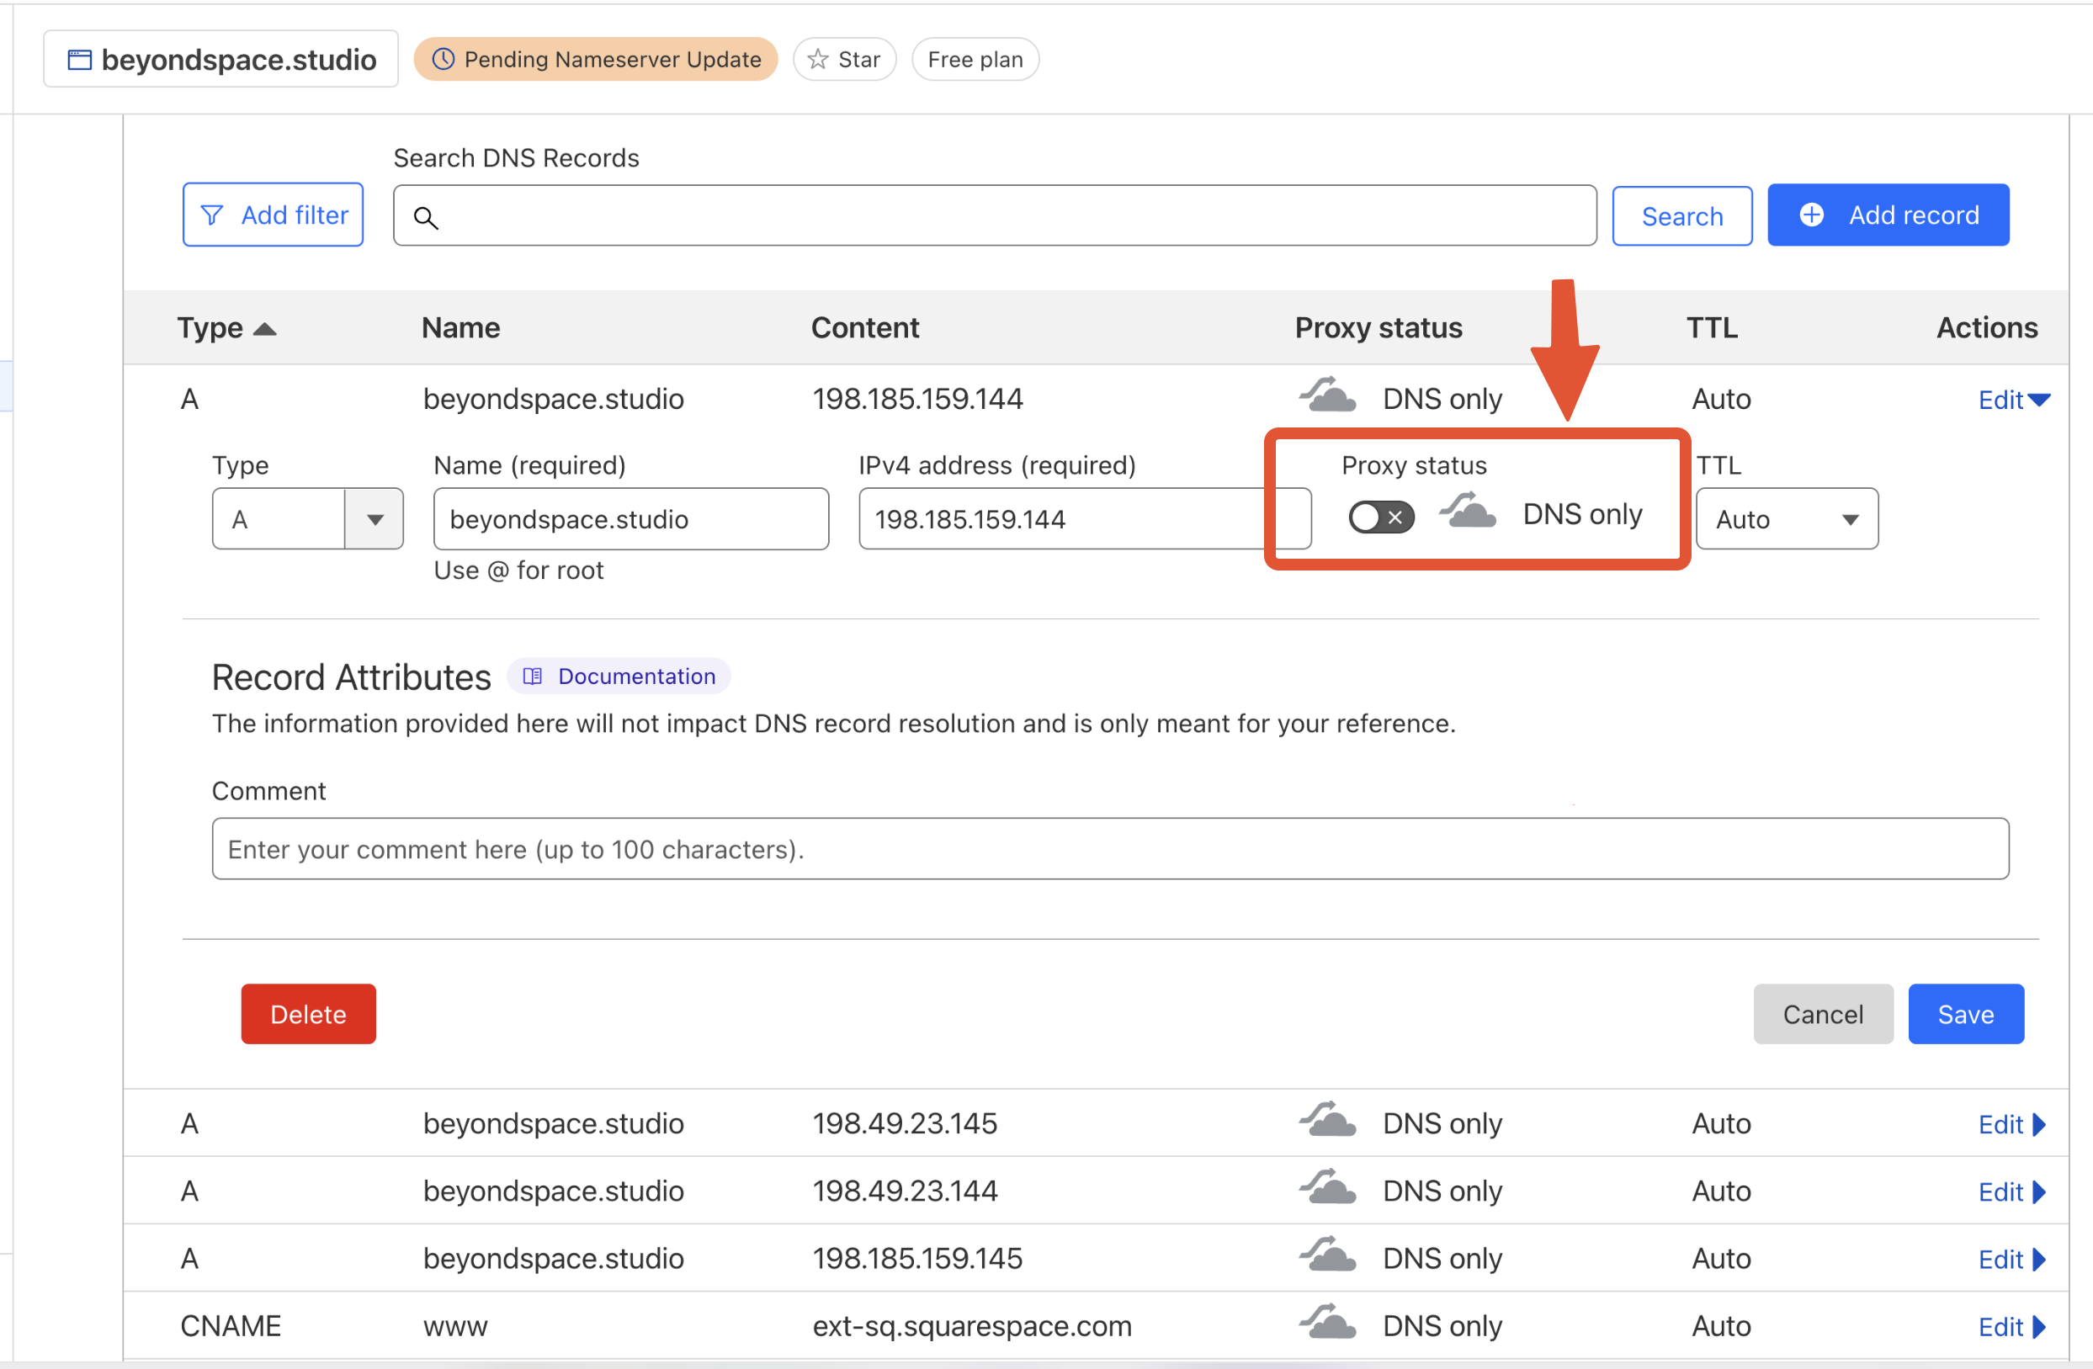Open the record Type dropdown showing A

pos(375,520)
